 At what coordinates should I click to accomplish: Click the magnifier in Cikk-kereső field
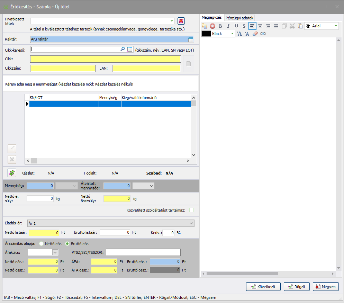123,50
